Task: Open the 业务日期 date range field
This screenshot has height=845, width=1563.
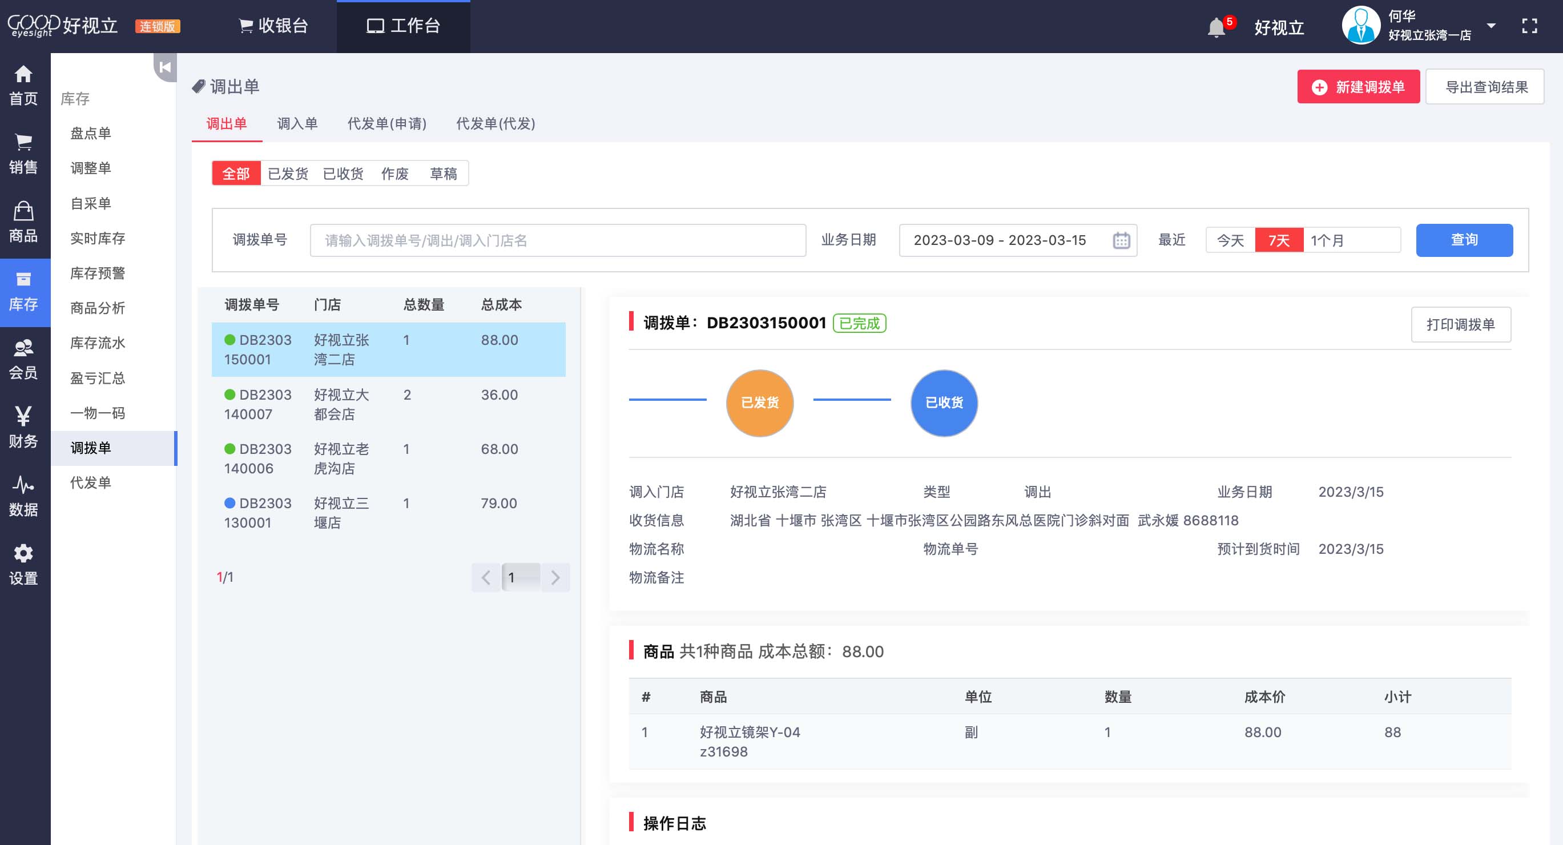Action: tap(1017, 240)
